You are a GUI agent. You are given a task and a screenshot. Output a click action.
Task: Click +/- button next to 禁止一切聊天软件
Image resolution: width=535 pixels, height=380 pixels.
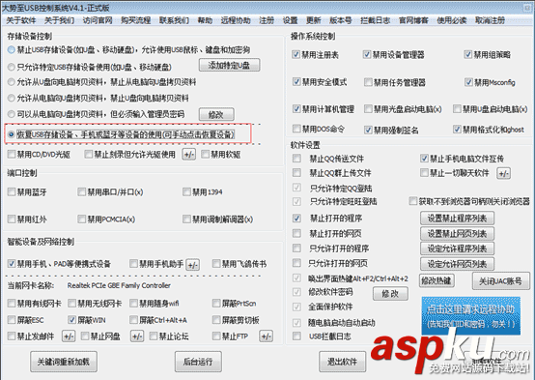point(503,173)
